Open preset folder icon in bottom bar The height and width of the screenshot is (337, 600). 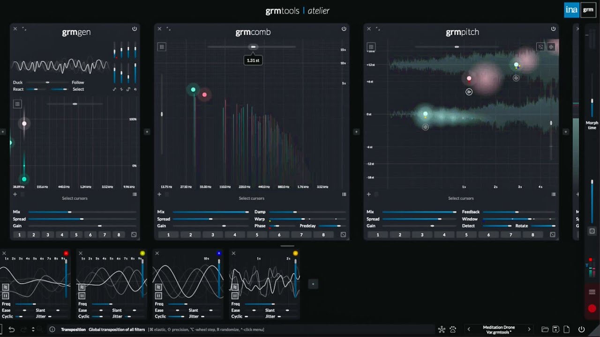coord(545,330)
